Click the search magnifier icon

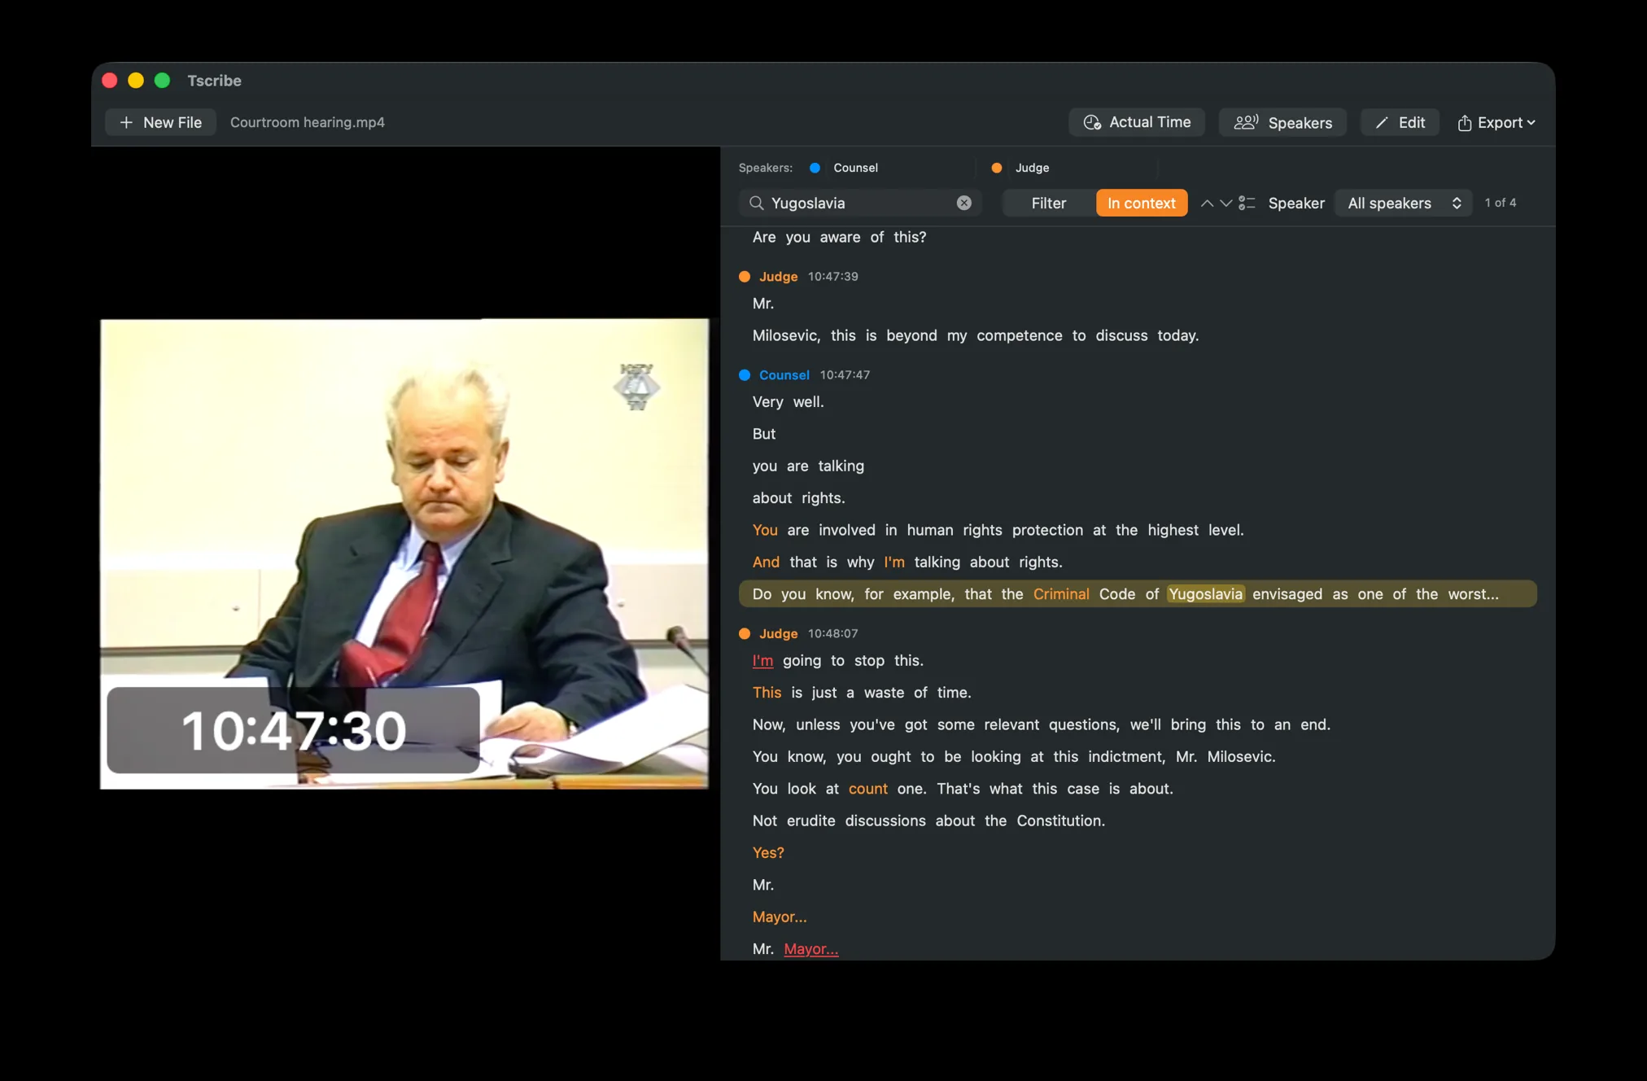coord(757,203)
